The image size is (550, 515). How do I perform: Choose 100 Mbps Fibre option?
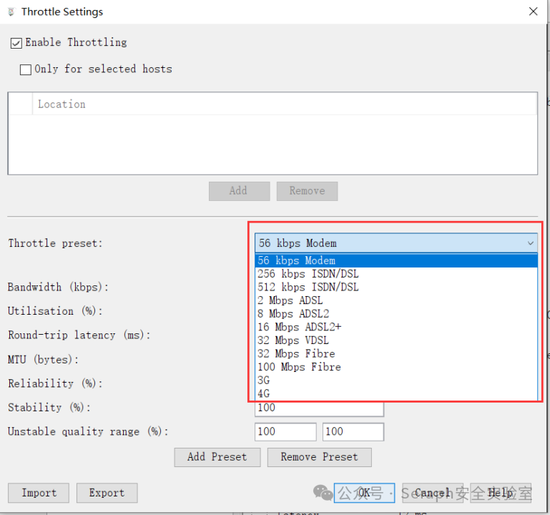(396, 368)
